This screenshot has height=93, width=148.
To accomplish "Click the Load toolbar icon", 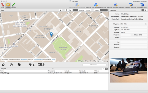I will pyautogui.click(x=3, y=5).
